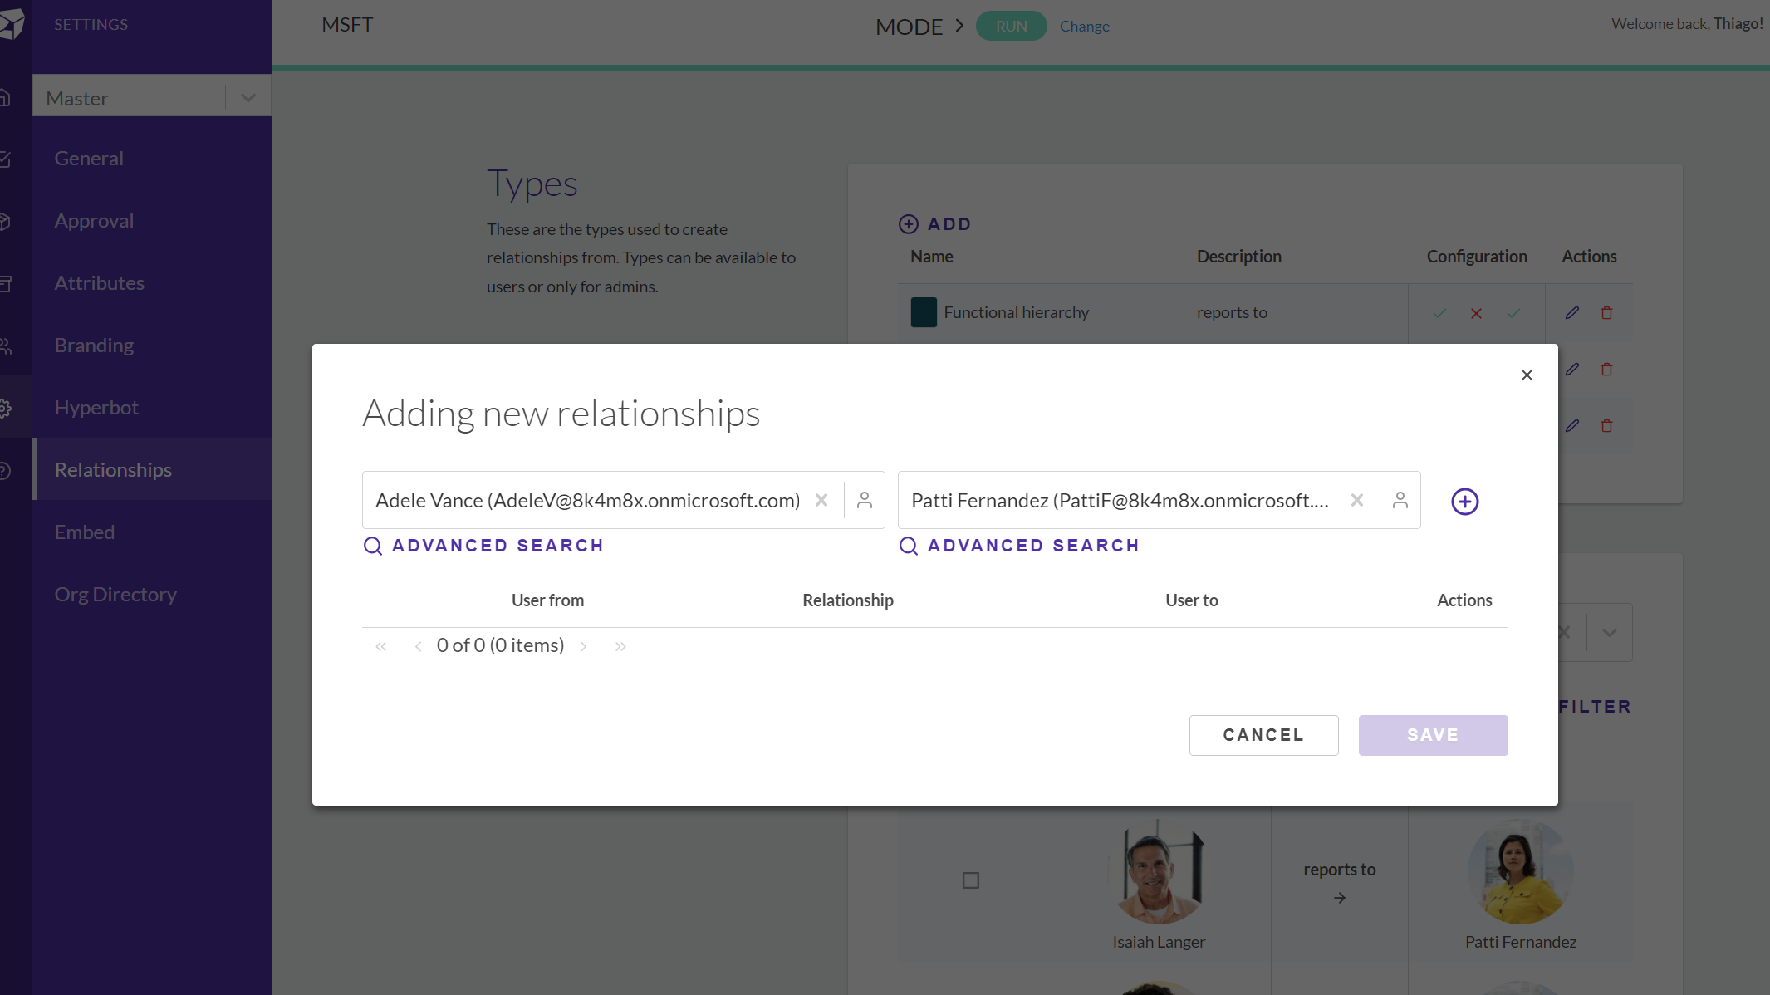Image resolution: width=1770 pixels, height=995 pixels.
Task: Click the RUN mode badge
Action: tap(1011, 26)
